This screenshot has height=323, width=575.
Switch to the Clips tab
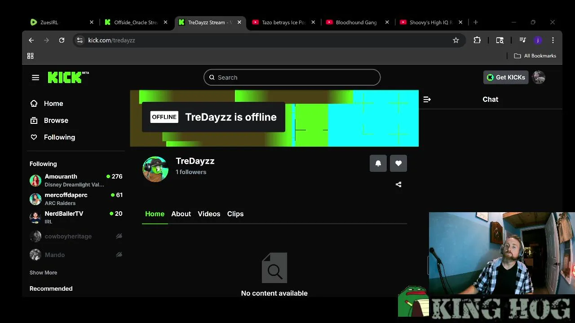tap(235, 214)
